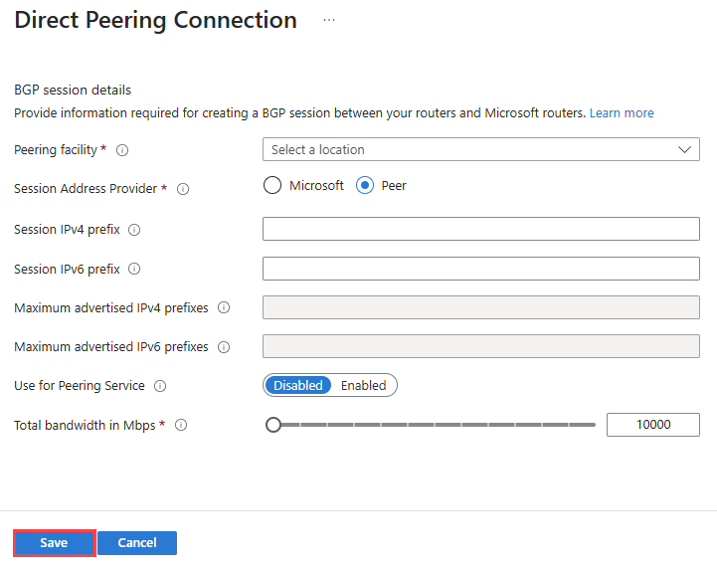Click the Save button
Image resolution: width=717 pixels, height=572 pixels.
pos(54,543)
